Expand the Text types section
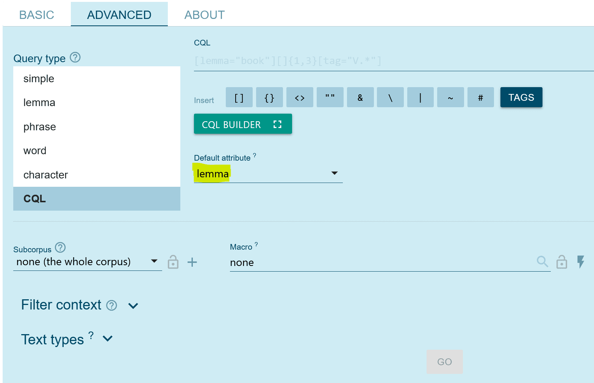The height and width of the screenshot is (383, 594). pyautogui.click(x=108, y=339)
